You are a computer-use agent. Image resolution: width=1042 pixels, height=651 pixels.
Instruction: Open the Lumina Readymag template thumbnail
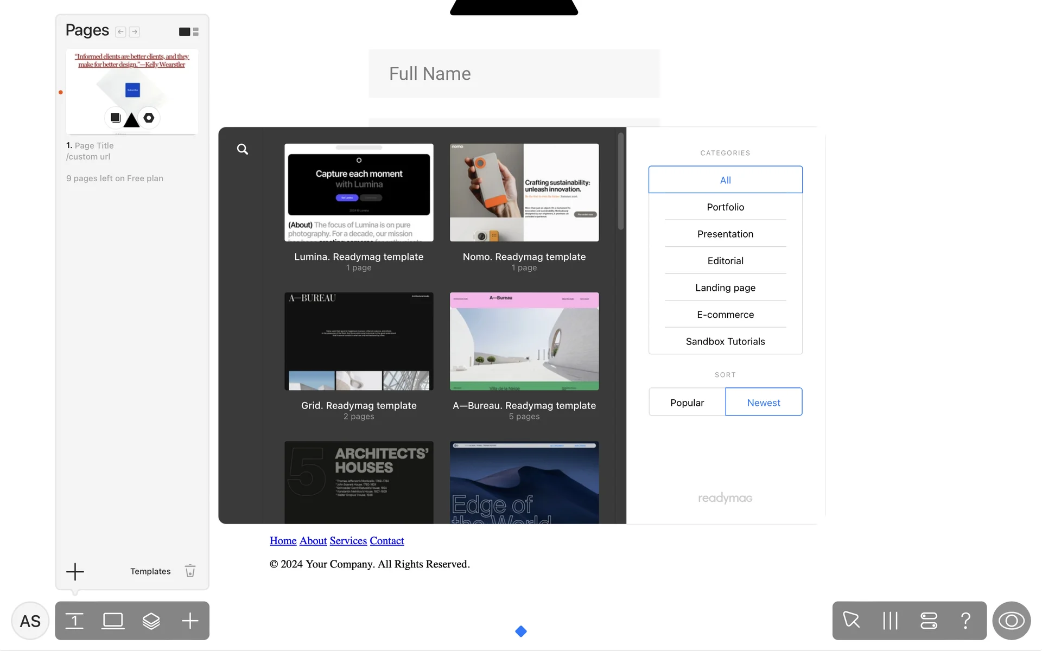point(359,193)
